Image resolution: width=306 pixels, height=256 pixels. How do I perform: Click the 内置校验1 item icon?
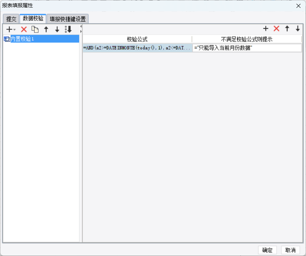click(7, 39)
